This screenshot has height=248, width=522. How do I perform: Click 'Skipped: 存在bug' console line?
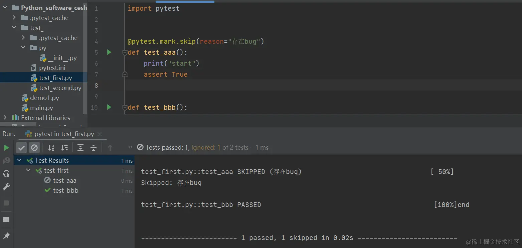pyautogui.click(x=171, y=183)
